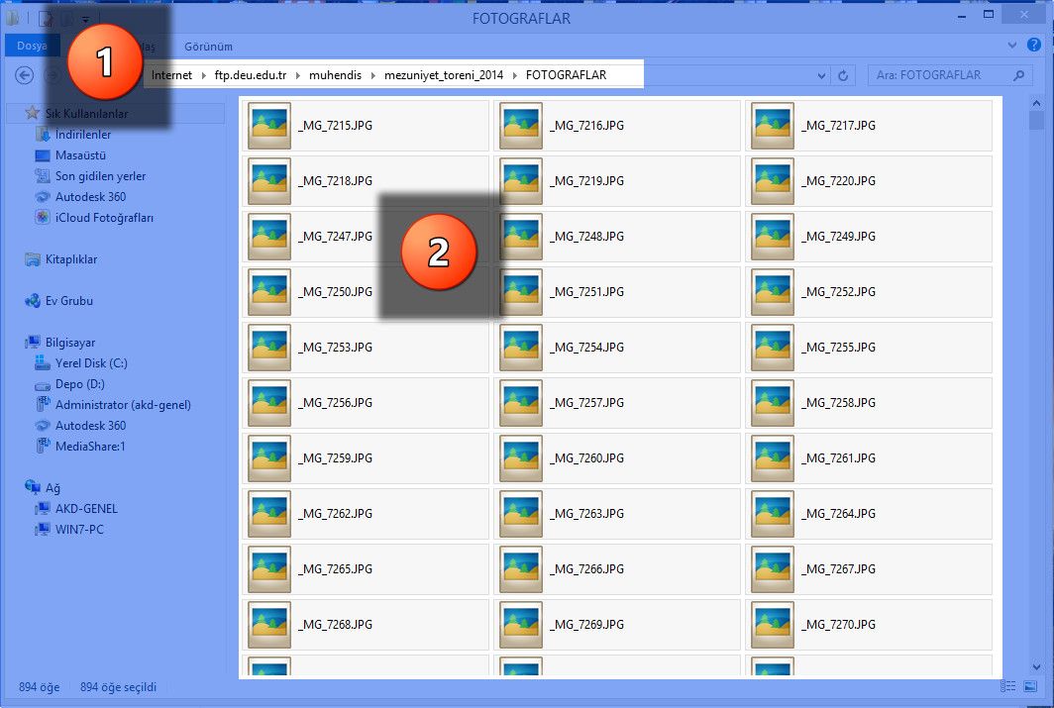Select the _MG_7217.JPG image icon
Viewport: 1054px width, 708px height.
click(x=773, y=126)
